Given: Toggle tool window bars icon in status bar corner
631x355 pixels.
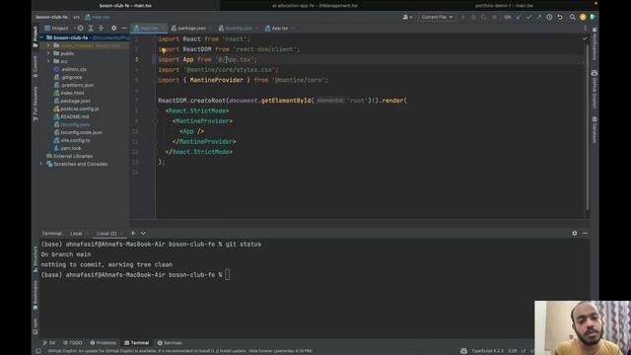Looking at the screenshot, I should [x=38, y=351].
